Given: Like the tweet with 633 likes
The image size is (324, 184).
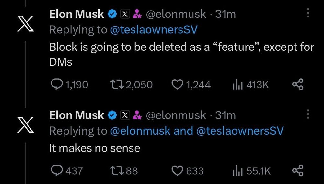Looking at the screenshot, I should [177, 170].
